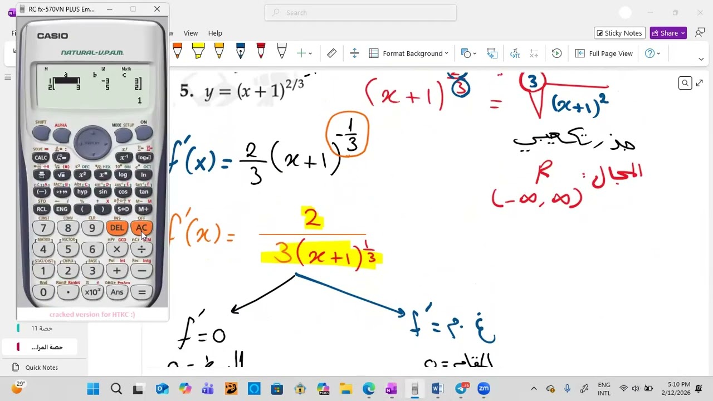Toggle the ruler tool

click(331, 53)
